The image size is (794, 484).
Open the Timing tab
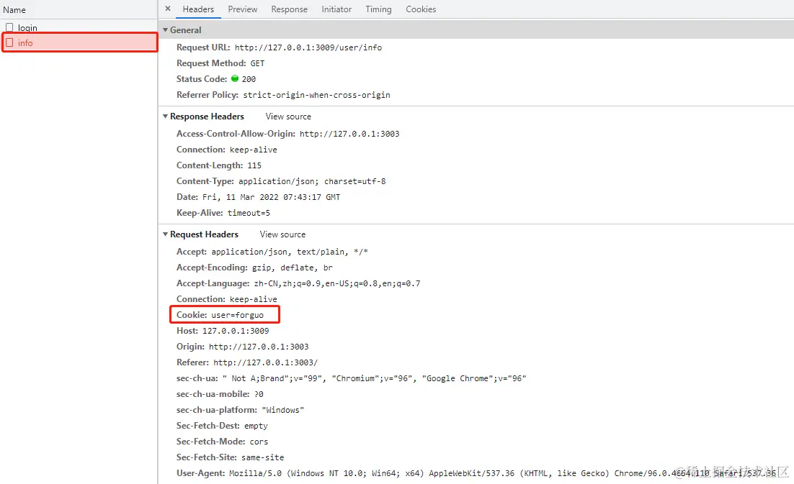tap(378, 9)
